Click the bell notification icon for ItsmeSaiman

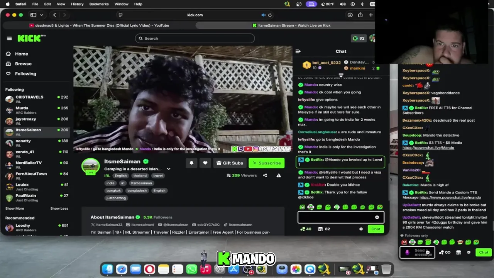tap(191, 163)
